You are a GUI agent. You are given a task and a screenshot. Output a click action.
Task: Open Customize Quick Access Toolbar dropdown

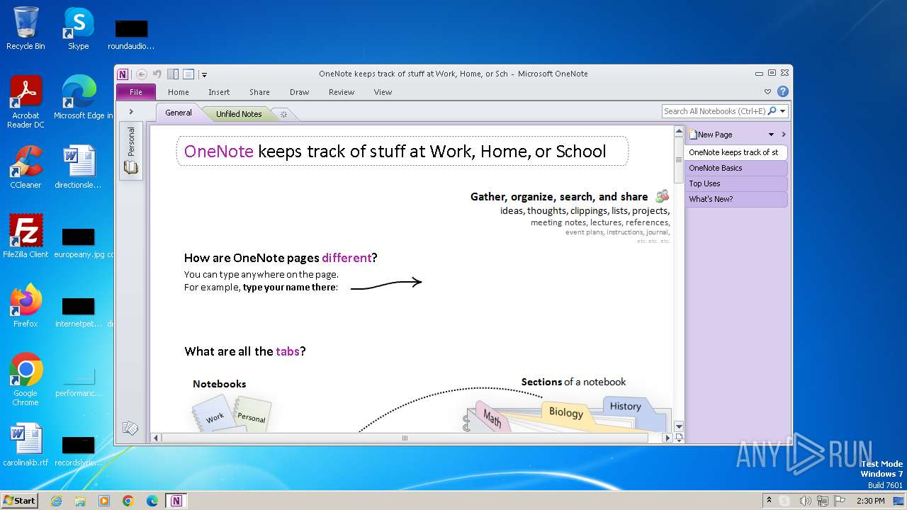(x=204, y=74)
